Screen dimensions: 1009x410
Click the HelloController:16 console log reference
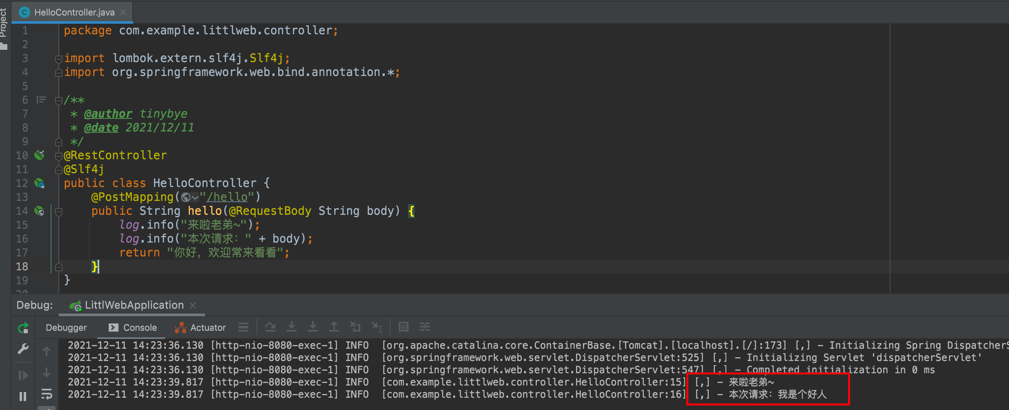coord(534,394)
